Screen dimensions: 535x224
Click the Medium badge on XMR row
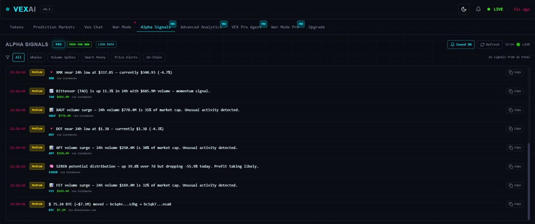click(x=37, y=72)
